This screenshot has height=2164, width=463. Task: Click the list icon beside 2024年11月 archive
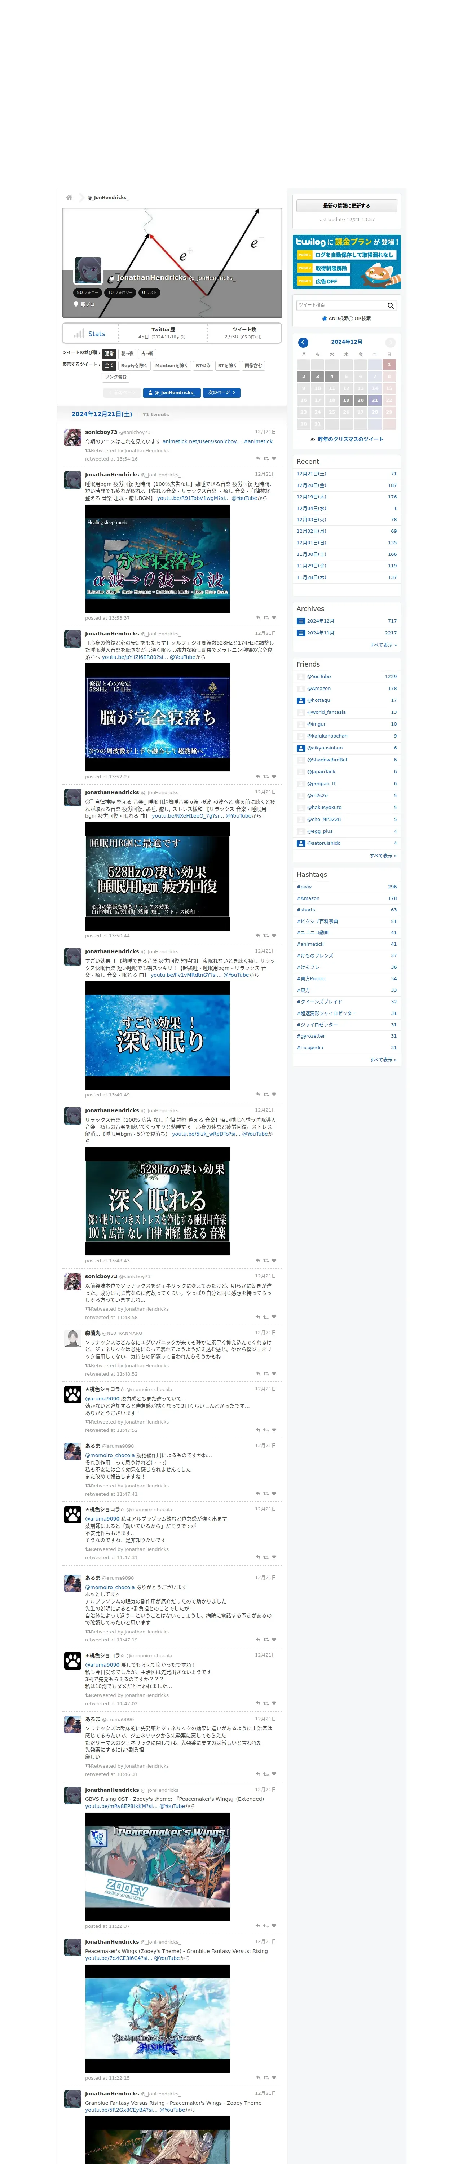click(x=301, y=633)
